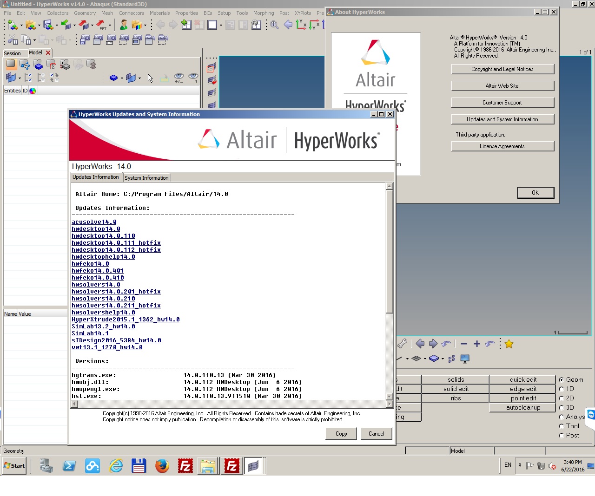Click the vertical scrollbar in updates list
This screenshot has width=595, height=496.
390,251
